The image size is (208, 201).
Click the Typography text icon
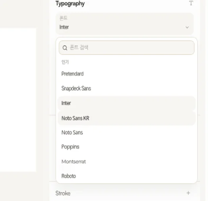point(191,3)
